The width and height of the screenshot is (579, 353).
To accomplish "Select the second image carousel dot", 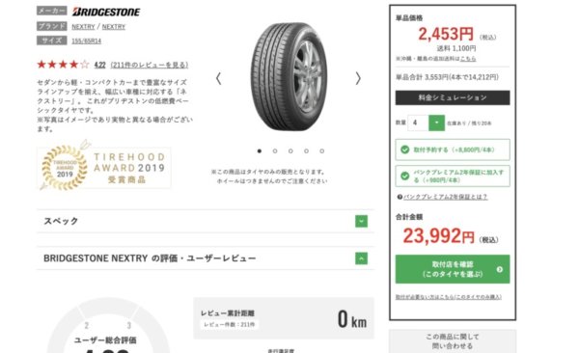I will point(275,151).
